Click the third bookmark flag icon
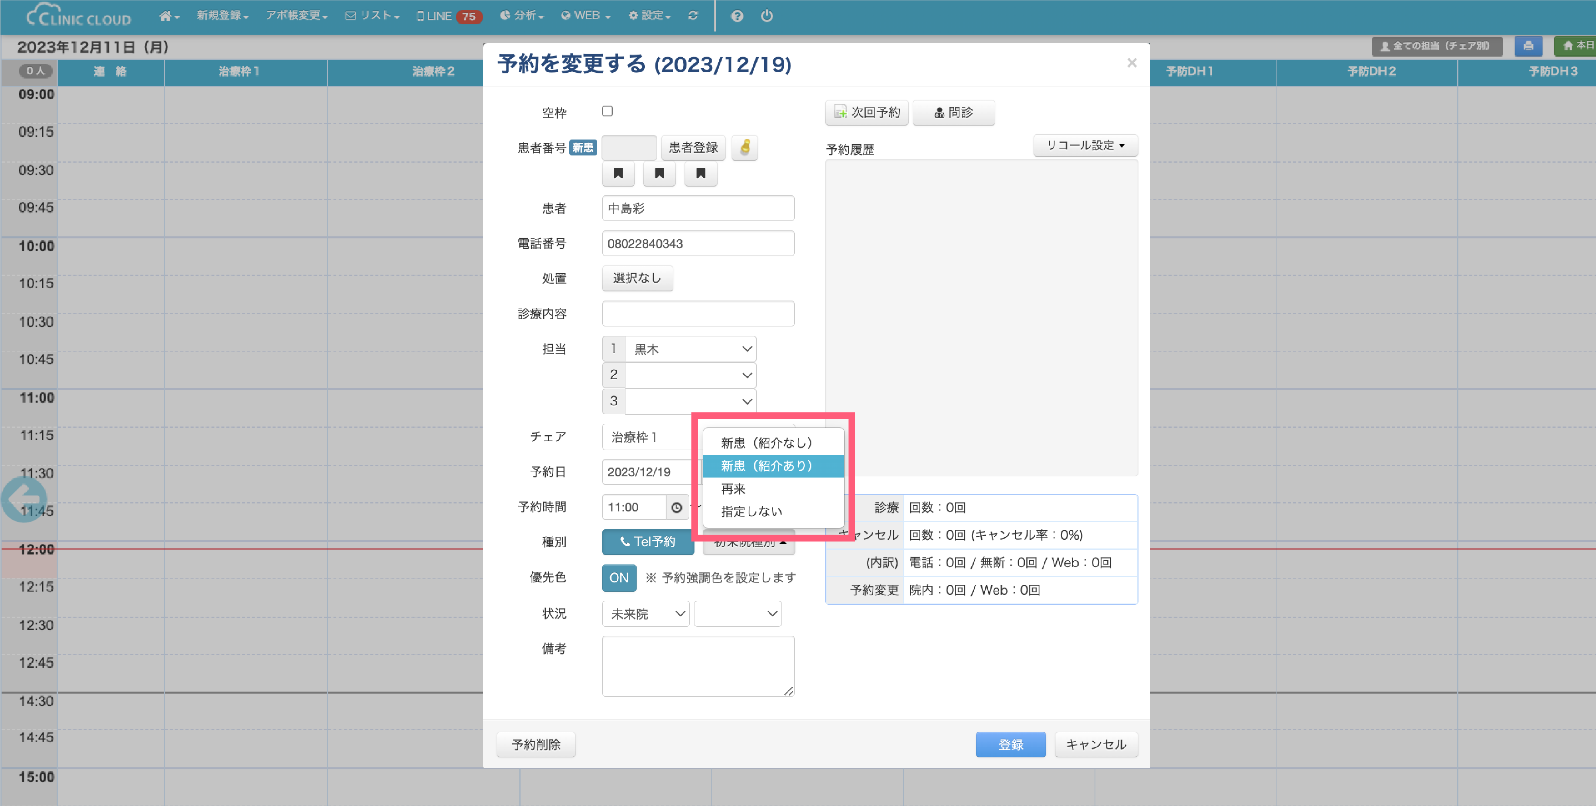Viewport: 1596px width, 806px height. pos(700,174)
